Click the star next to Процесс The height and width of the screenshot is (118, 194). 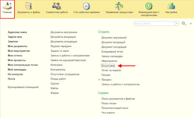(x=99, y=80)
